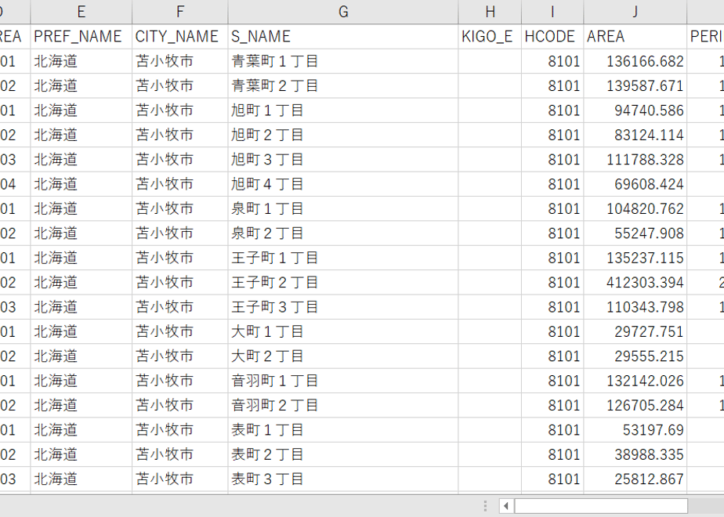Click area value 25812.867

click(635, 479)
